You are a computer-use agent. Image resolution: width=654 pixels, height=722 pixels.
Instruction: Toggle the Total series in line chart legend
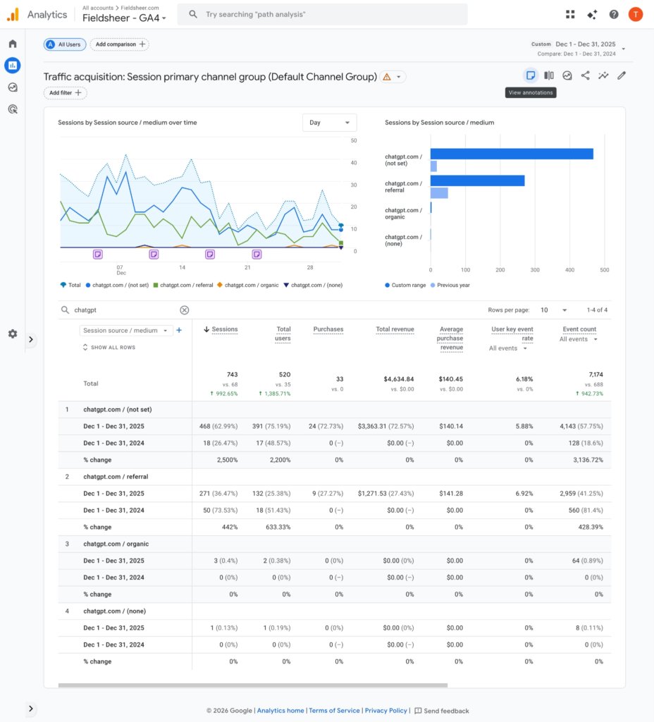click(70, 285)
